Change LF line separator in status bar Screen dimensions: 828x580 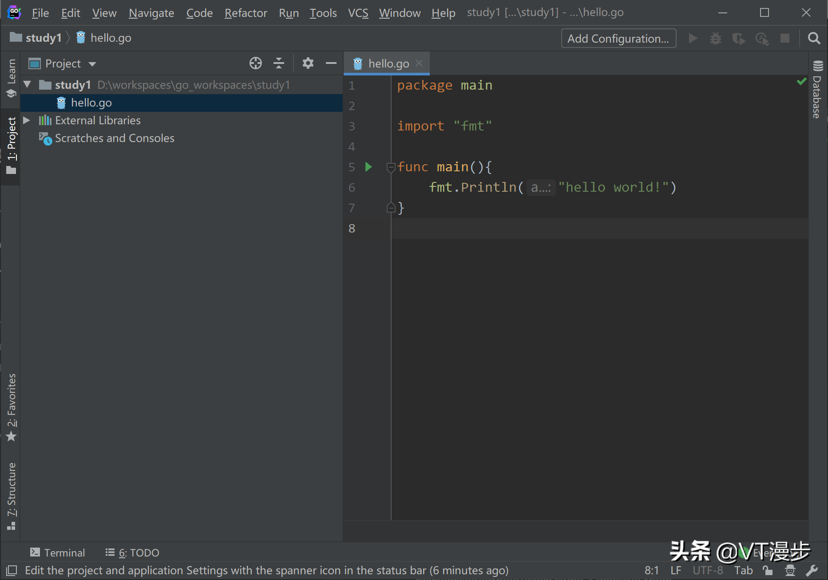tap(676, 570)
